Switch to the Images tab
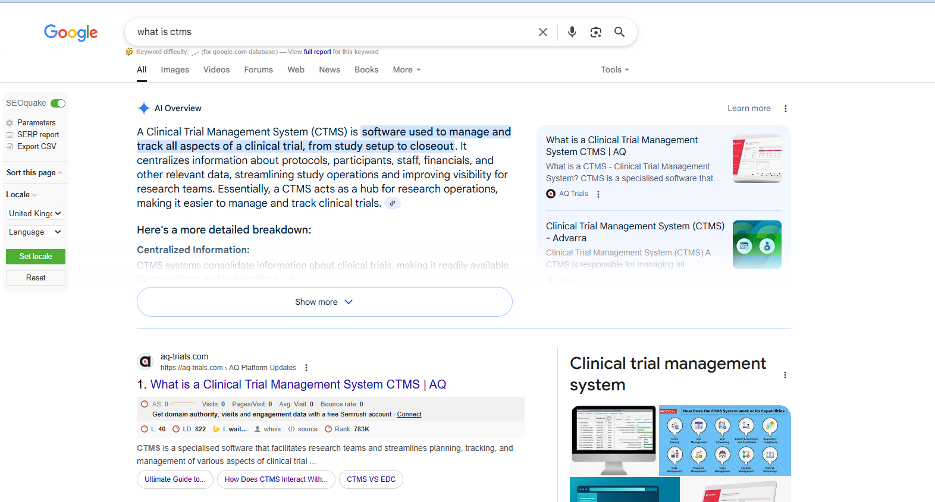 (175, 70)
